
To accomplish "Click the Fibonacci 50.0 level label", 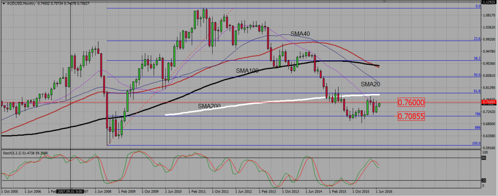I will coord(477,75).
